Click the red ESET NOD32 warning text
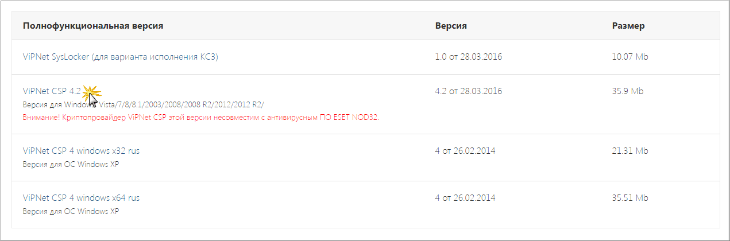Viewport: 730px width, 241px height. (201, 118)
